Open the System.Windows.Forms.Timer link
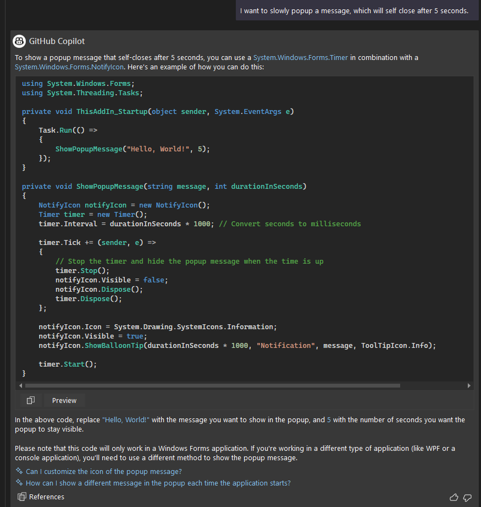This screenshot has height=507, width=481. pyautogui.click(x=301, y=58)
